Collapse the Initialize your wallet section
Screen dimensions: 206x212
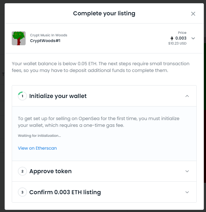(187, 96)
